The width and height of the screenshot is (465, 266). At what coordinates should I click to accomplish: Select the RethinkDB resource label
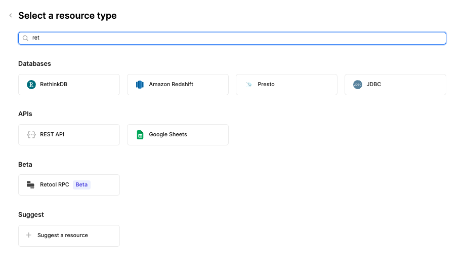tap(54, 84)
